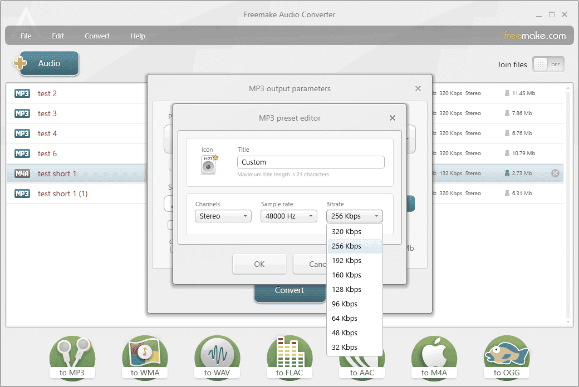Pick 96 Kbps from the dropdown list

355,304
